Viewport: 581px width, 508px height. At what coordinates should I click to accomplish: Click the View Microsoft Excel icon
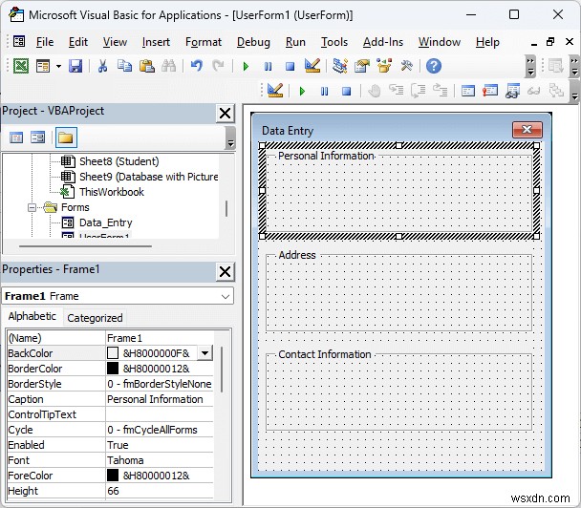(x=21, y=66)
